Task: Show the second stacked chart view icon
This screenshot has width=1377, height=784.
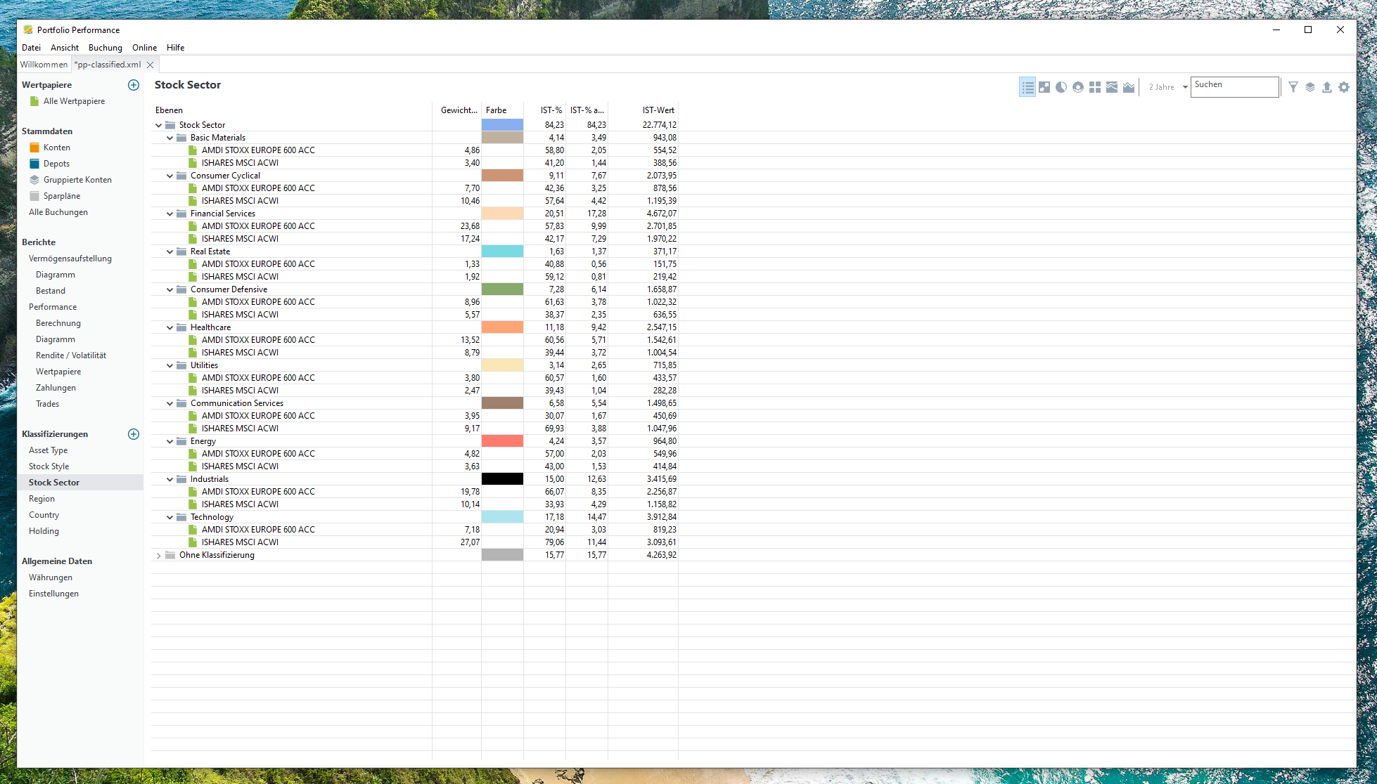Action: pyautogui.click(x=1129, y=87)
